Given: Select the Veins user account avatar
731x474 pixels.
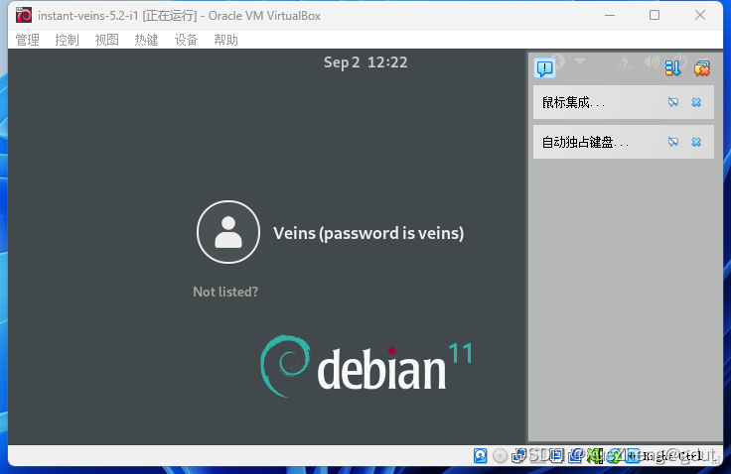Looking at the screenshot, I should coord(228,232).
